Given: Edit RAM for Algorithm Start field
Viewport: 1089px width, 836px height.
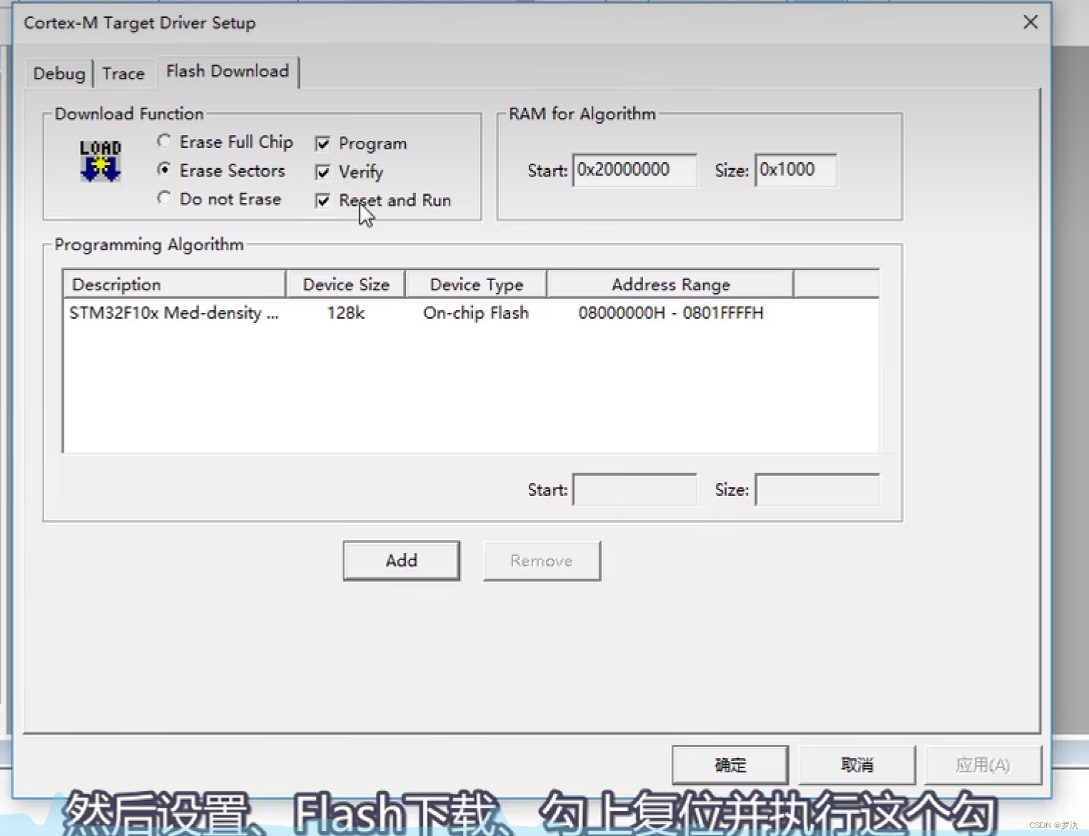Looking at the screenshot, I should [635, 170].
